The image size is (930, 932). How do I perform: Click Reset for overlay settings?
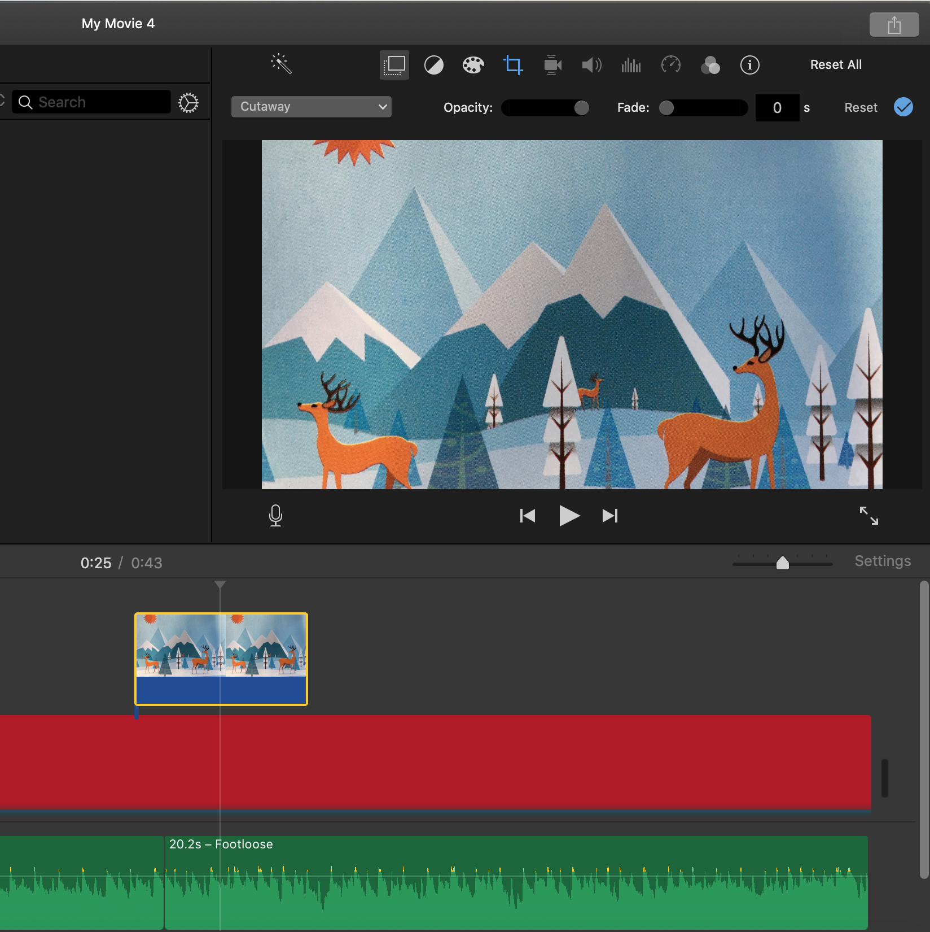pyautogui.click(x=861, y=108)
